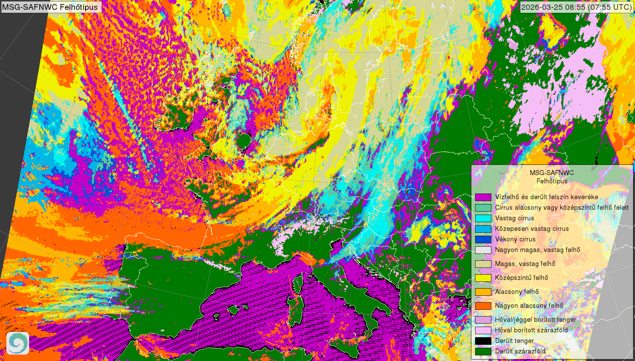Pick the pale-pink Hóval borított szárazföld swatch
Image resolution: width=635 pixels, height=361 pixels.
coord(483,330)
